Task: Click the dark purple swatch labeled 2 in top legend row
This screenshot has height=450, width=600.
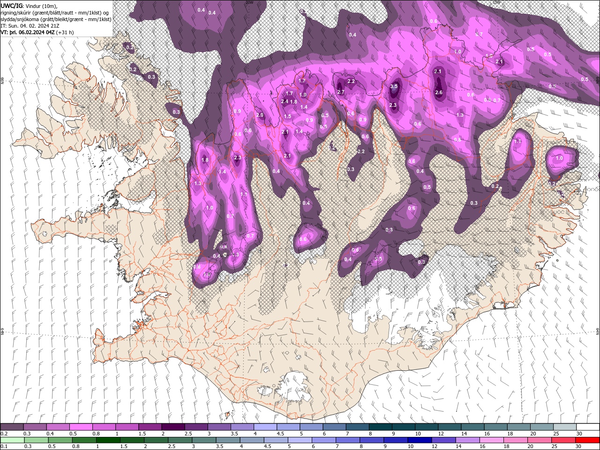Action: [172, 427]
